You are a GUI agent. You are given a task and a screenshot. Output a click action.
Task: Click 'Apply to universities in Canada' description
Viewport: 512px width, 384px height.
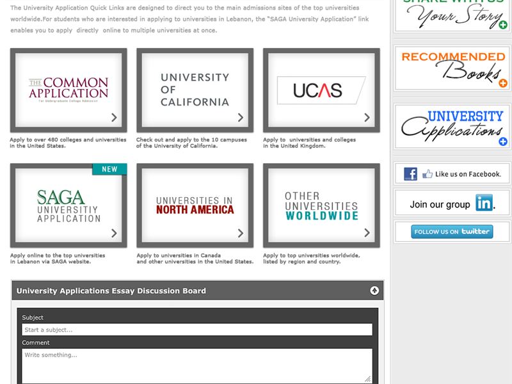(195, 259)
